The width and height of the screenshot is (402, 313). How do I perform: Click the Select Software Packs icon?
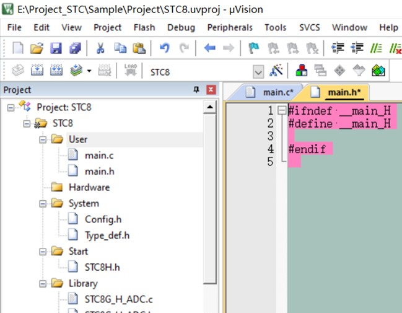pyautogui.click(x=359, y=71)
